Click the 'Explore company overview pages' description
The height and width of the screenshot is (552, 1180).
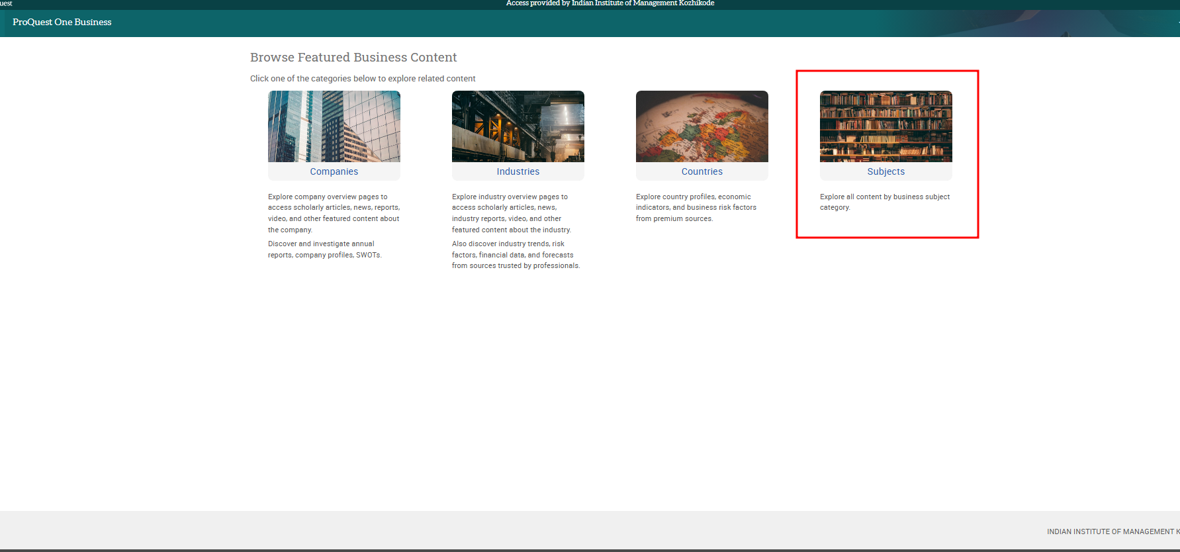pyautogui.click(x=334, y=213)
